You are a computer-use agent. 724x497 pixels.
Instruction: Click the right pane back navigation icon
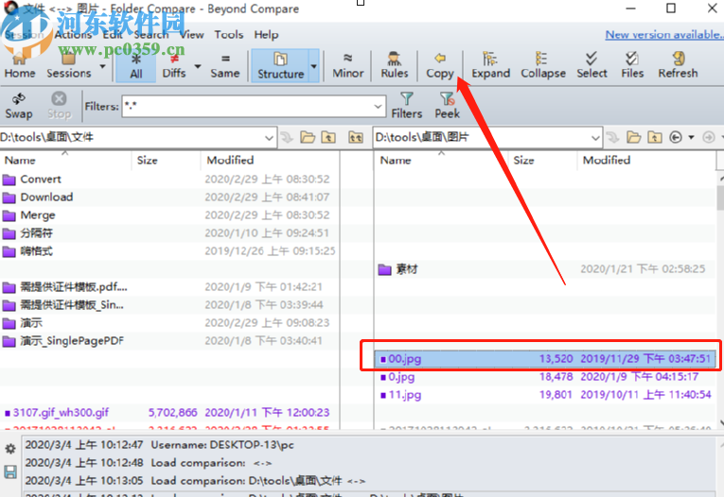tap(676, 137)
